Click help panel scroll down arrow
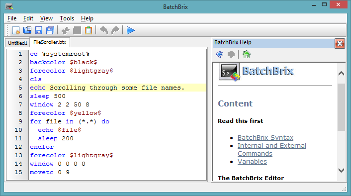 tap(341, 170)
